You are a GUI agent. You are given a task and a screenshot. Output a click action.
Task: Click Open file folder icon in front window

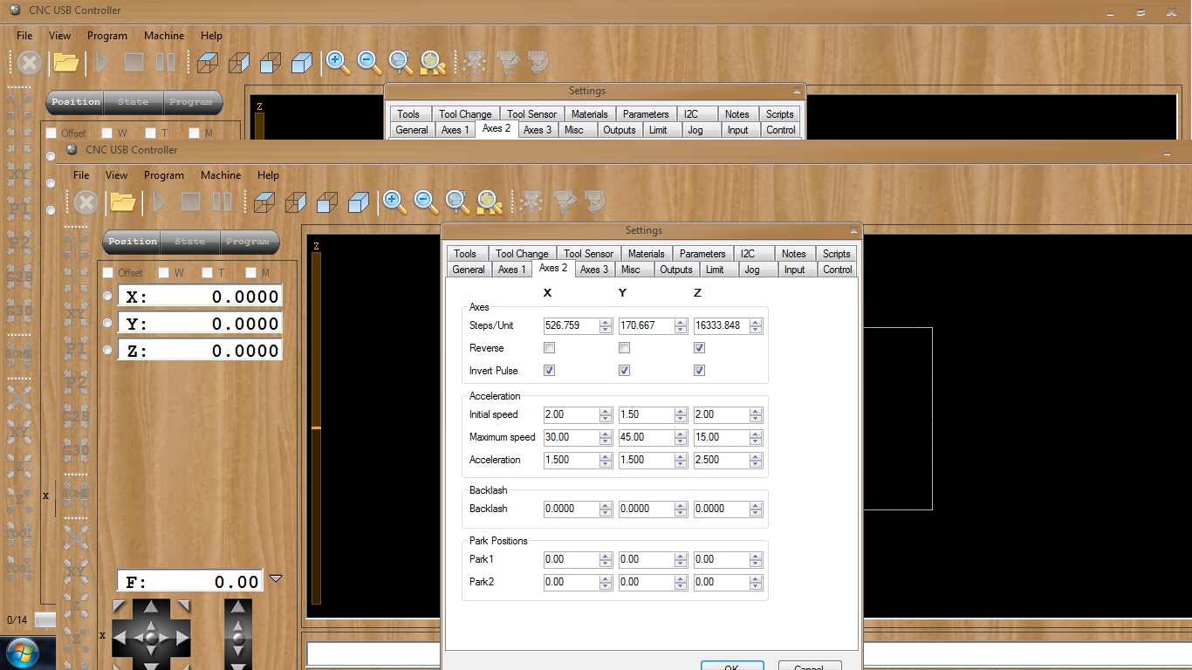122,203
